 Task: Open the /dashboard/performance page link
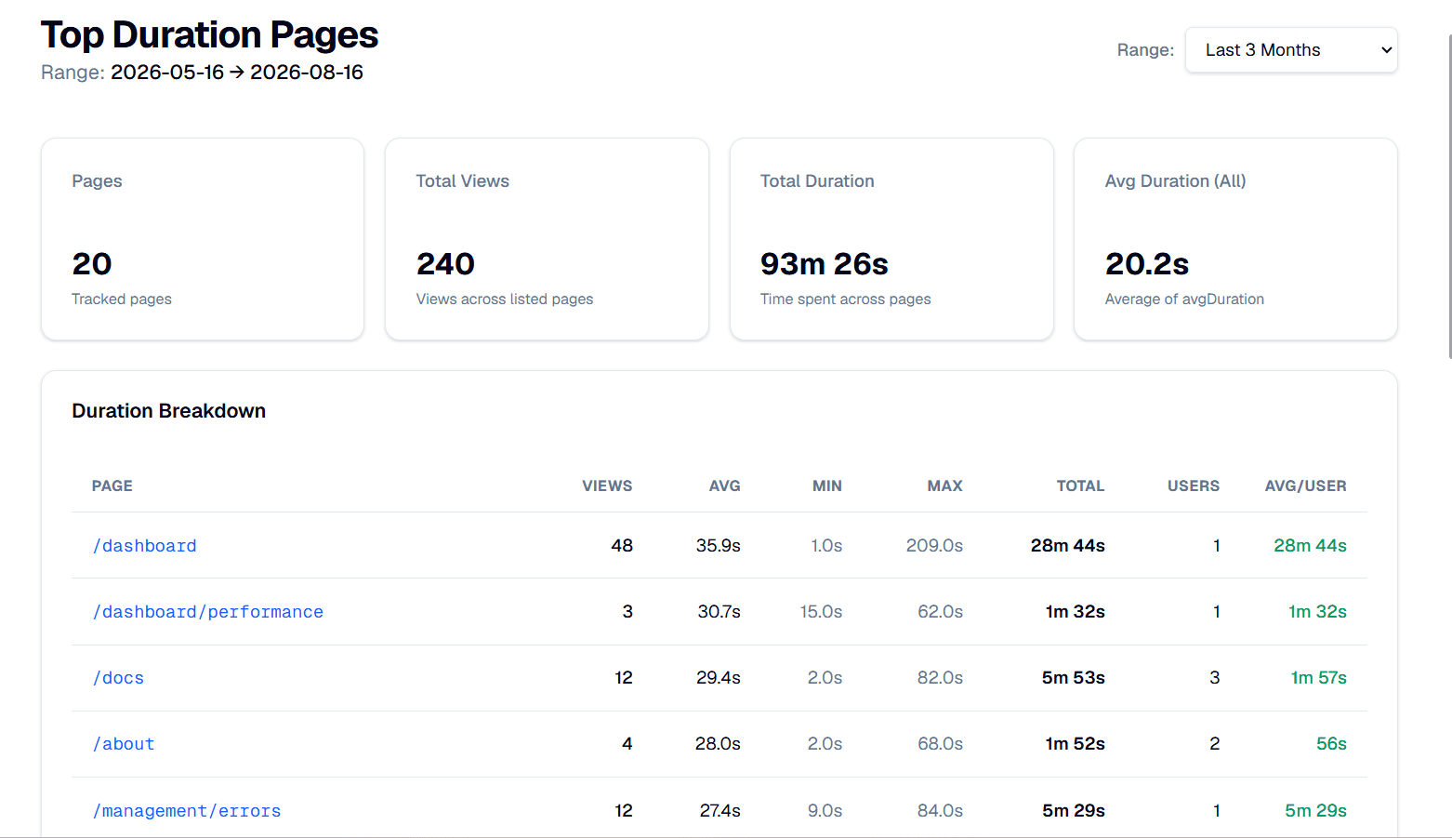tap(207, 612)
